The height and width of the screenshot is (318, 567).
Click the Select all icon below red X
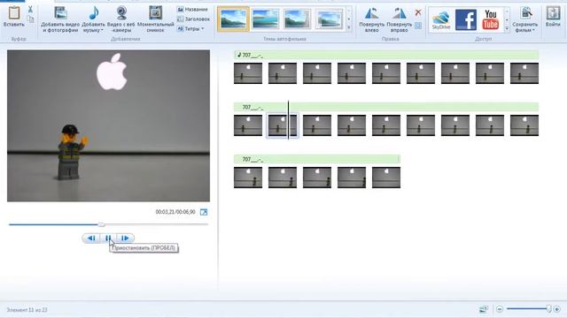[x=418, y=26]
